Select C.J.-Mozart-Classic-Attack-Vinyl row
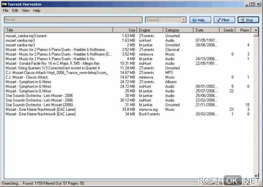The height and width of the screenshot is (187, 263). [128, 73]
